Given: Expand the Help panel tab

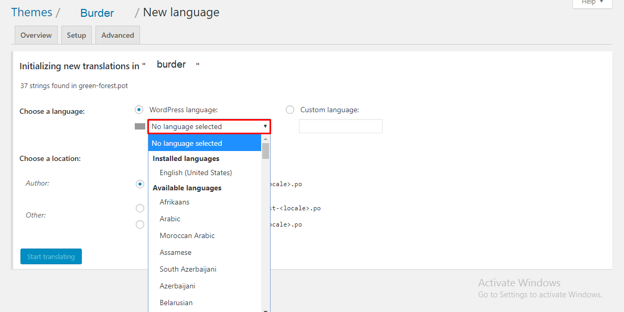Looking at the screenshot, I should [x=593, y=3].
